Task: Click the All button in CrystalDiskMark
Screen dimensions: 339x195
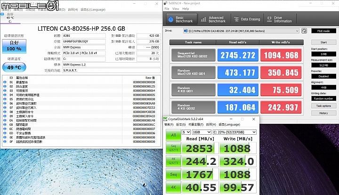Action: [x=173, y=135]
